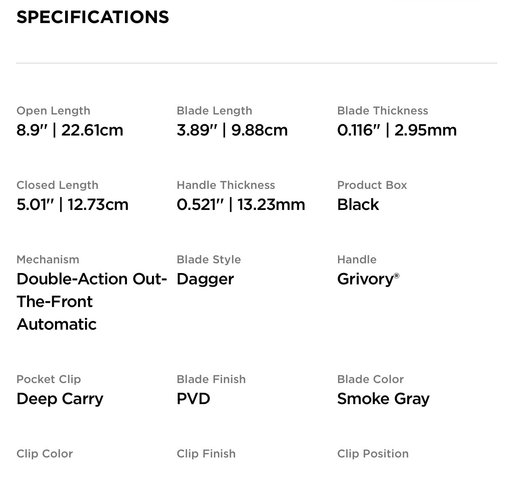Click the Clip Finish label

[x=206, y=454]
